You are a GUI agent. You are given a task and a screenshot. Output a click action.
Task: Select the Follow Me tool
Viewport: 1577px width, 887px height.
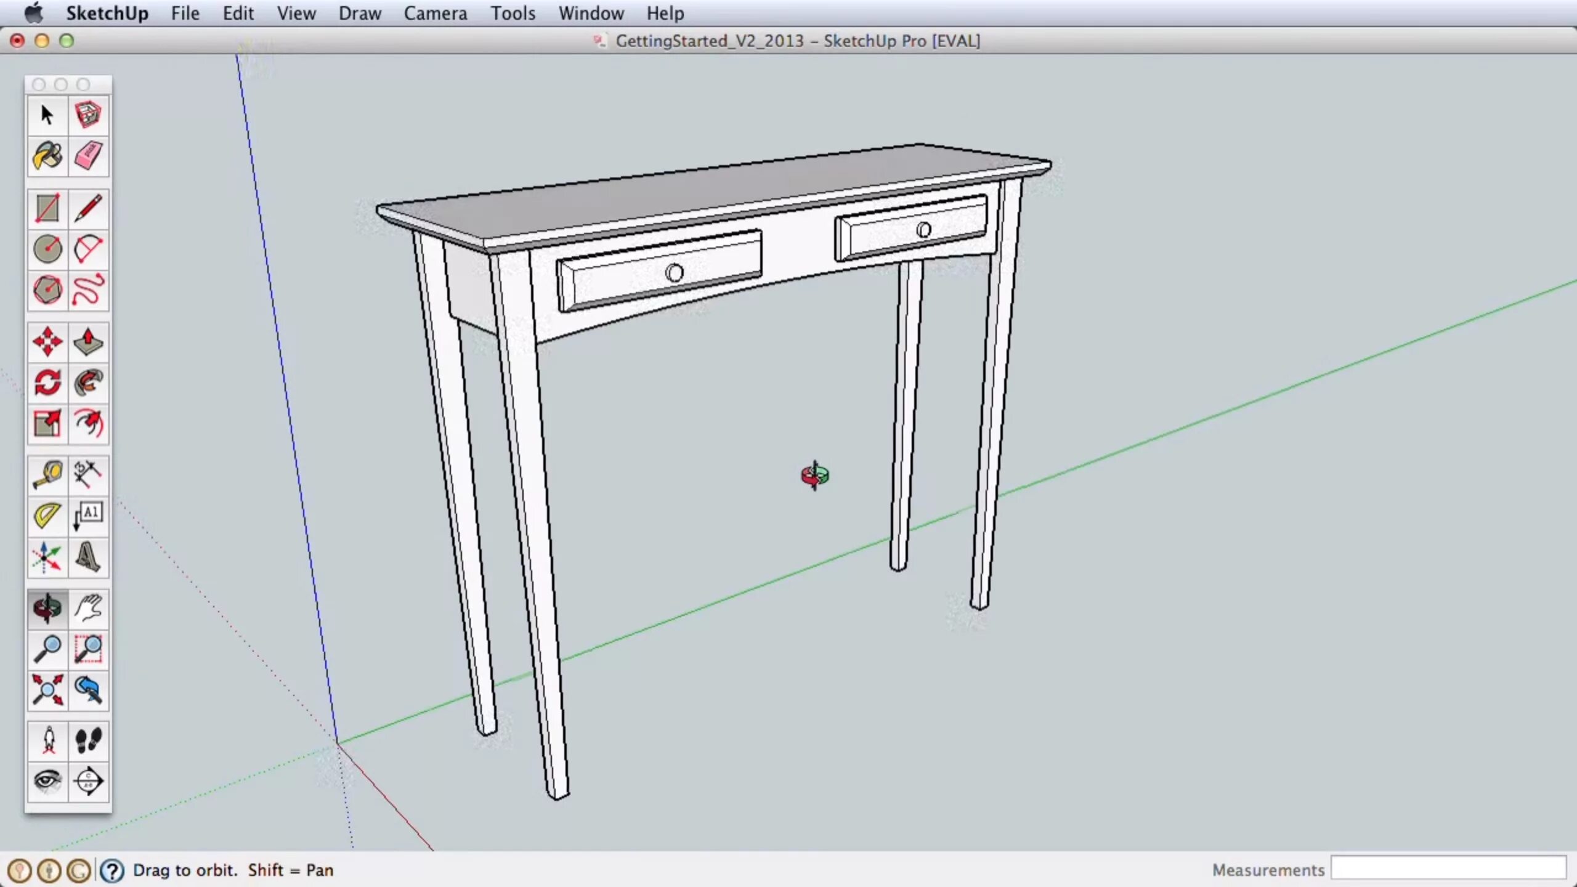tap(88, 383)
